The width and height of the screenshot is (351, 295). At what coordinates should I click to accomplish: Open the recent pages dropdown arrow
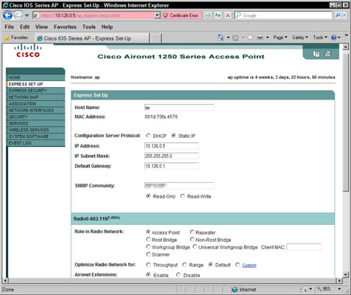coord(26,15)
